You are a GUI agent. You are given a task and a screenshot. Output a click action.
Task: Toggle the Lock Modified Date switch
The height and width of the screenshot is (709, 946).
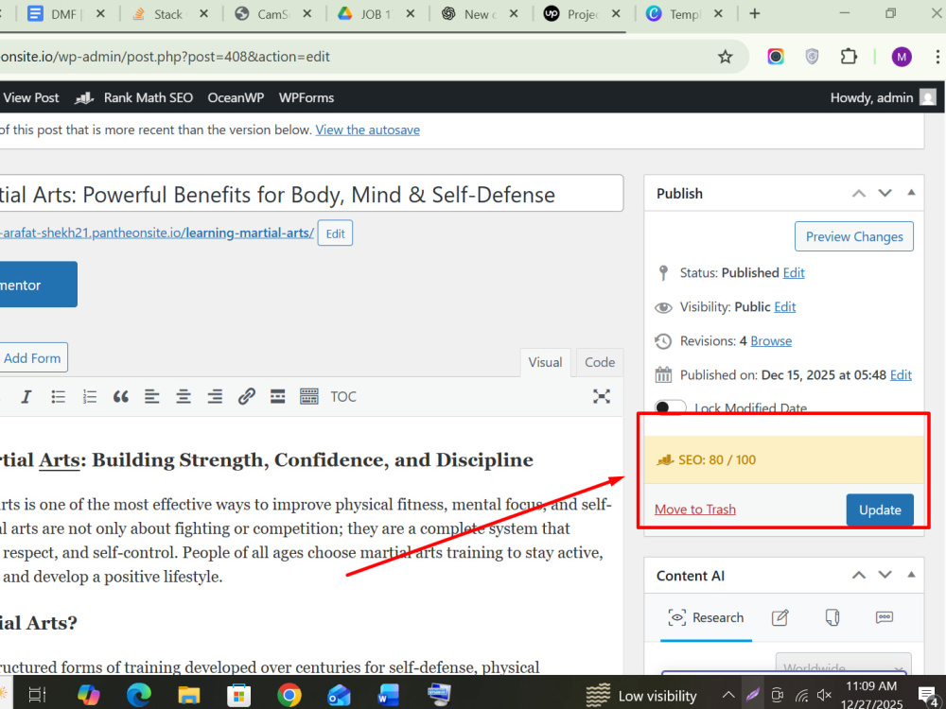pos(671,407)
